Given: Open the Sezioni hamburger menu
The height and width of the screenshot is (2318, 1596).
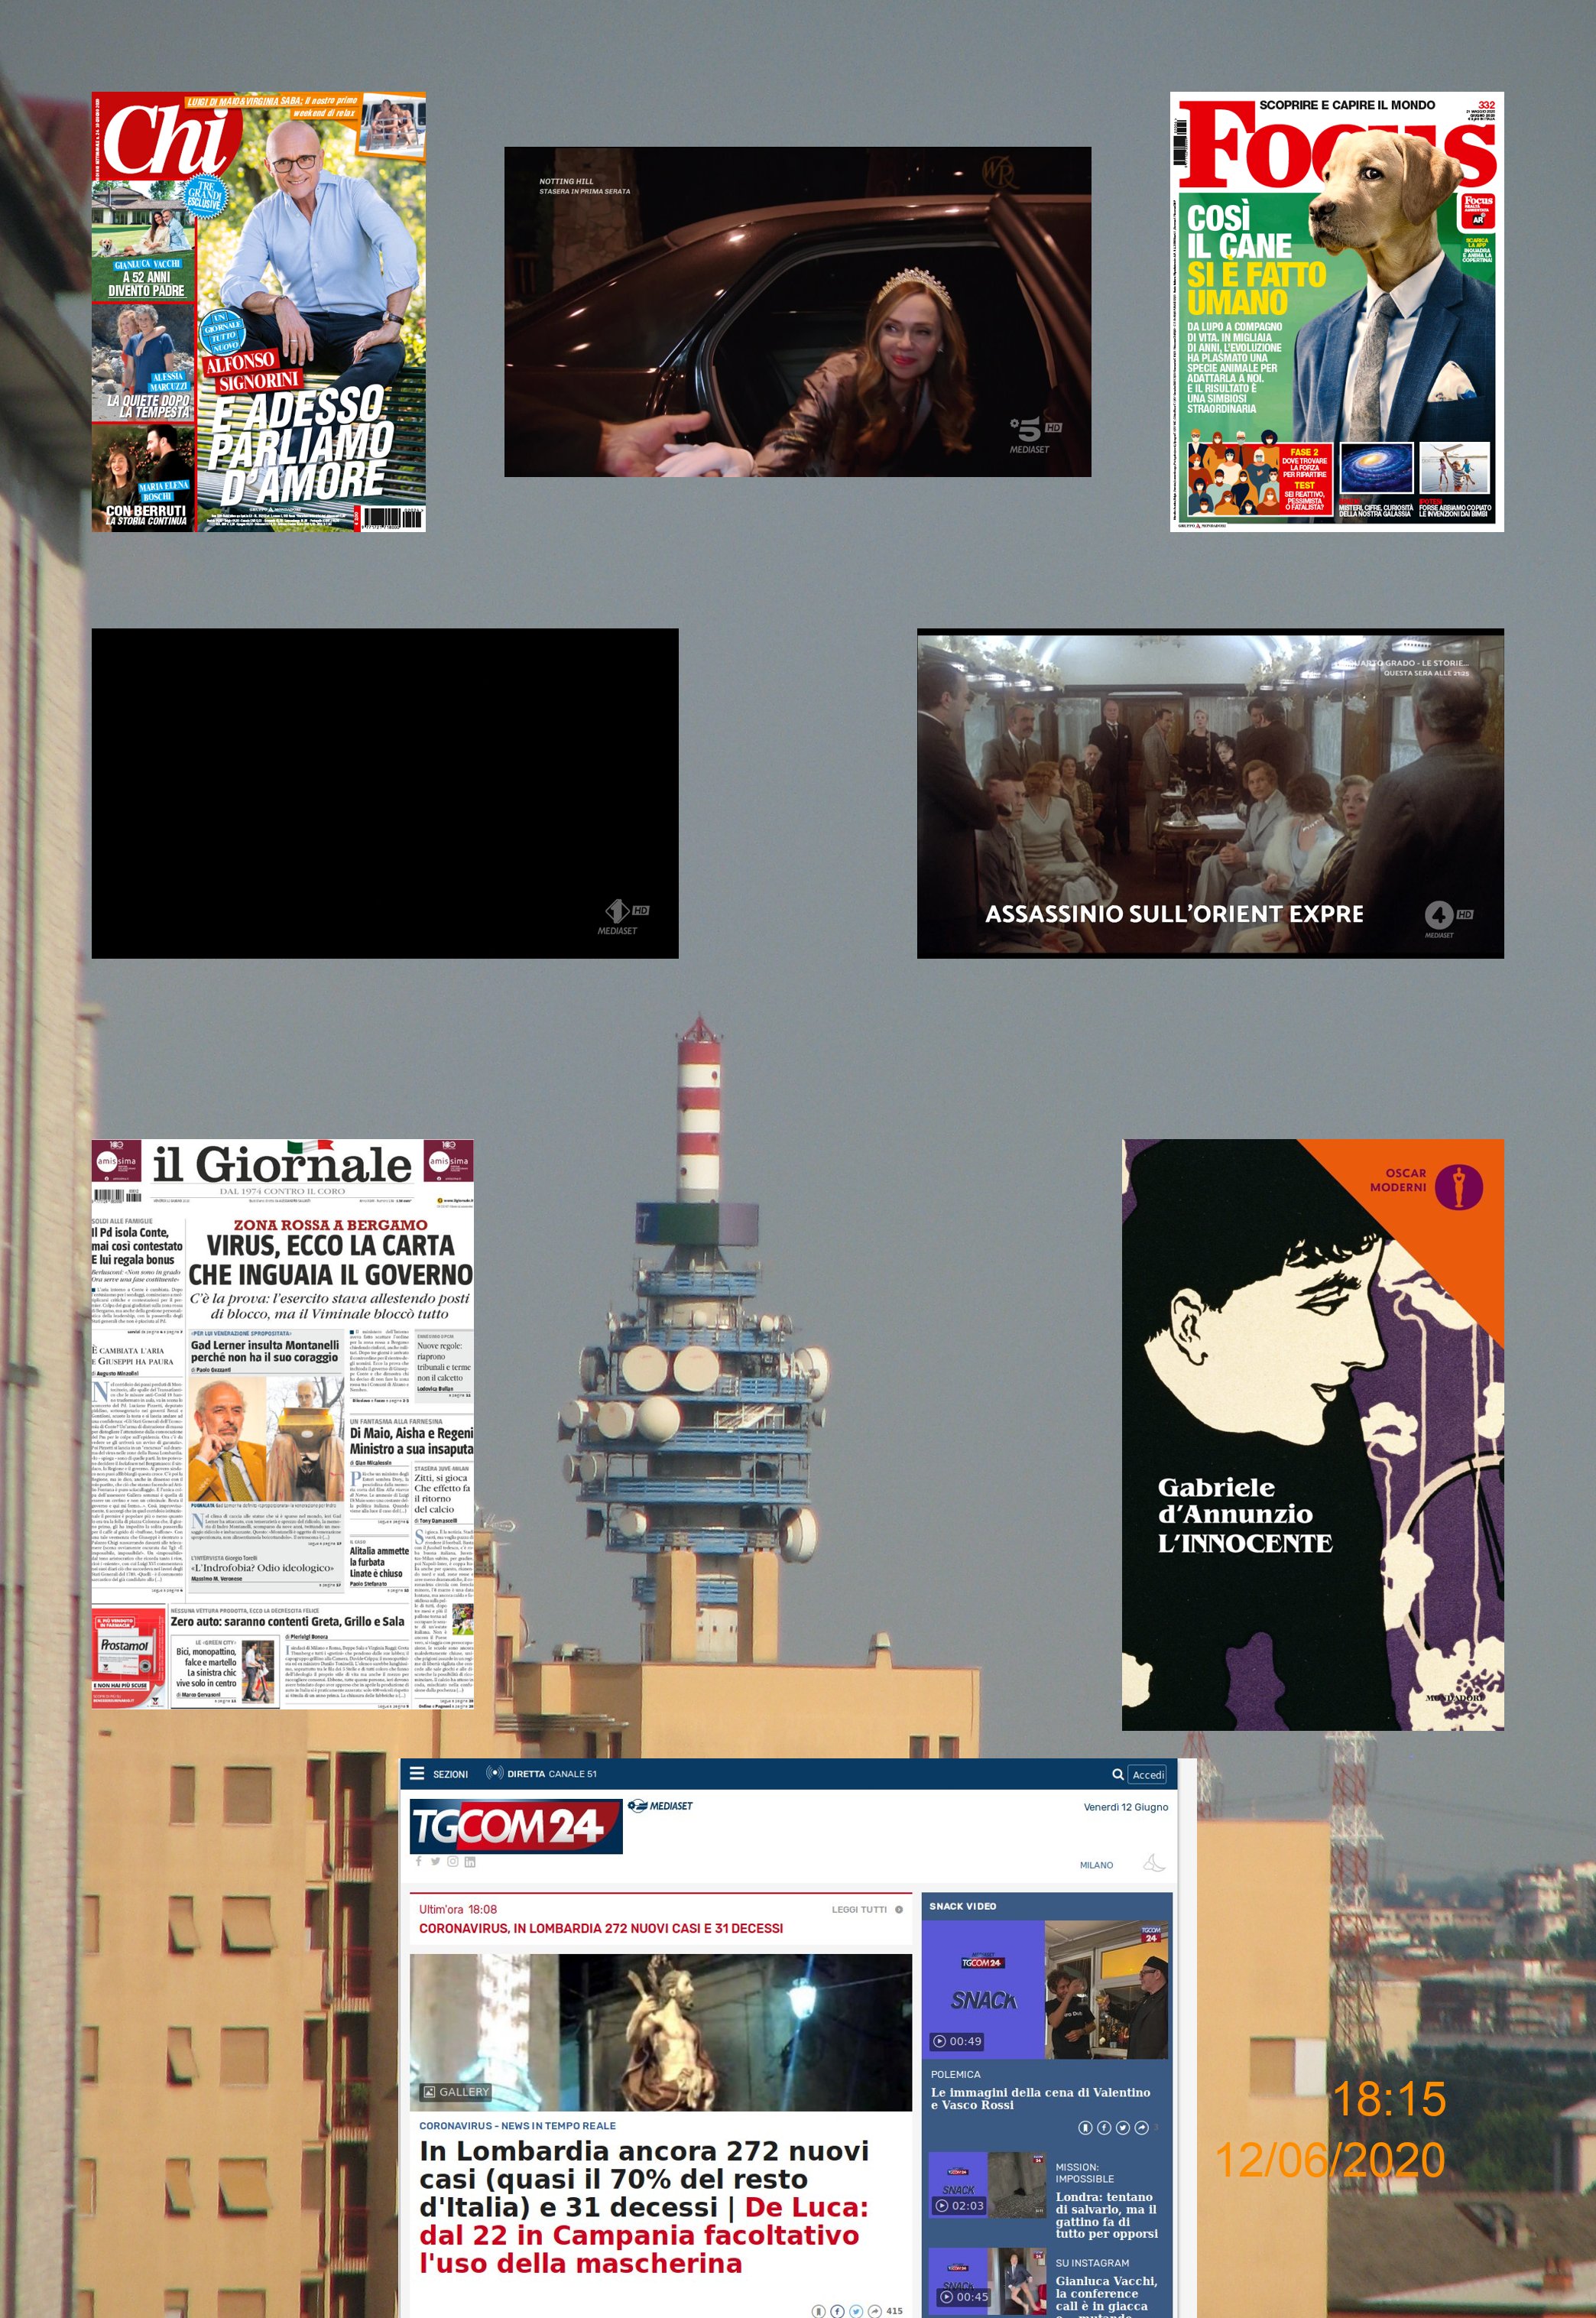Looking at the screenshot, I should pos(418,1774).
